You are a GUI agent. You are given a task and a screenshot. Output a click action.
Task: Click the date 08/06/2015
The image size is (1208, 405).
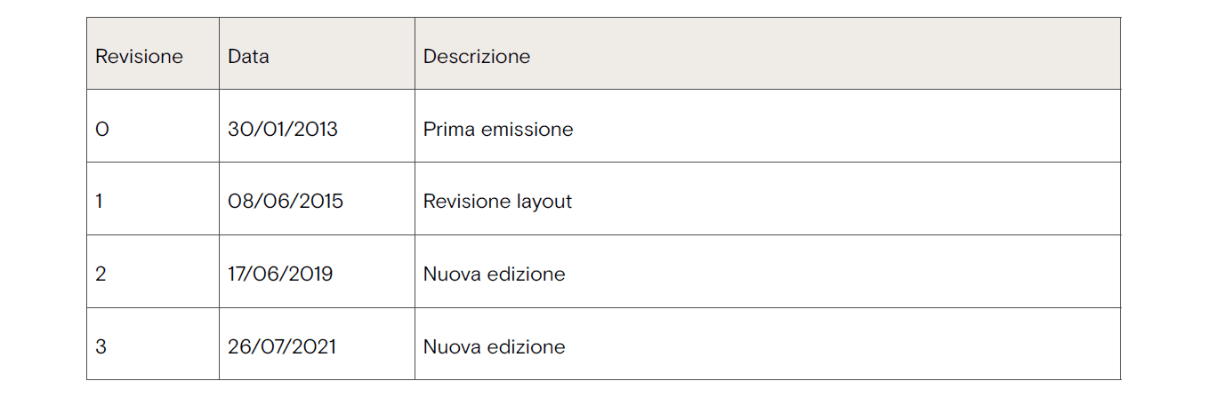(x=285, y=202)
